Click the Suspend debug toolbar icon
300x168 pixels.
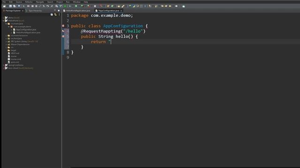click(x=32, y=6)
